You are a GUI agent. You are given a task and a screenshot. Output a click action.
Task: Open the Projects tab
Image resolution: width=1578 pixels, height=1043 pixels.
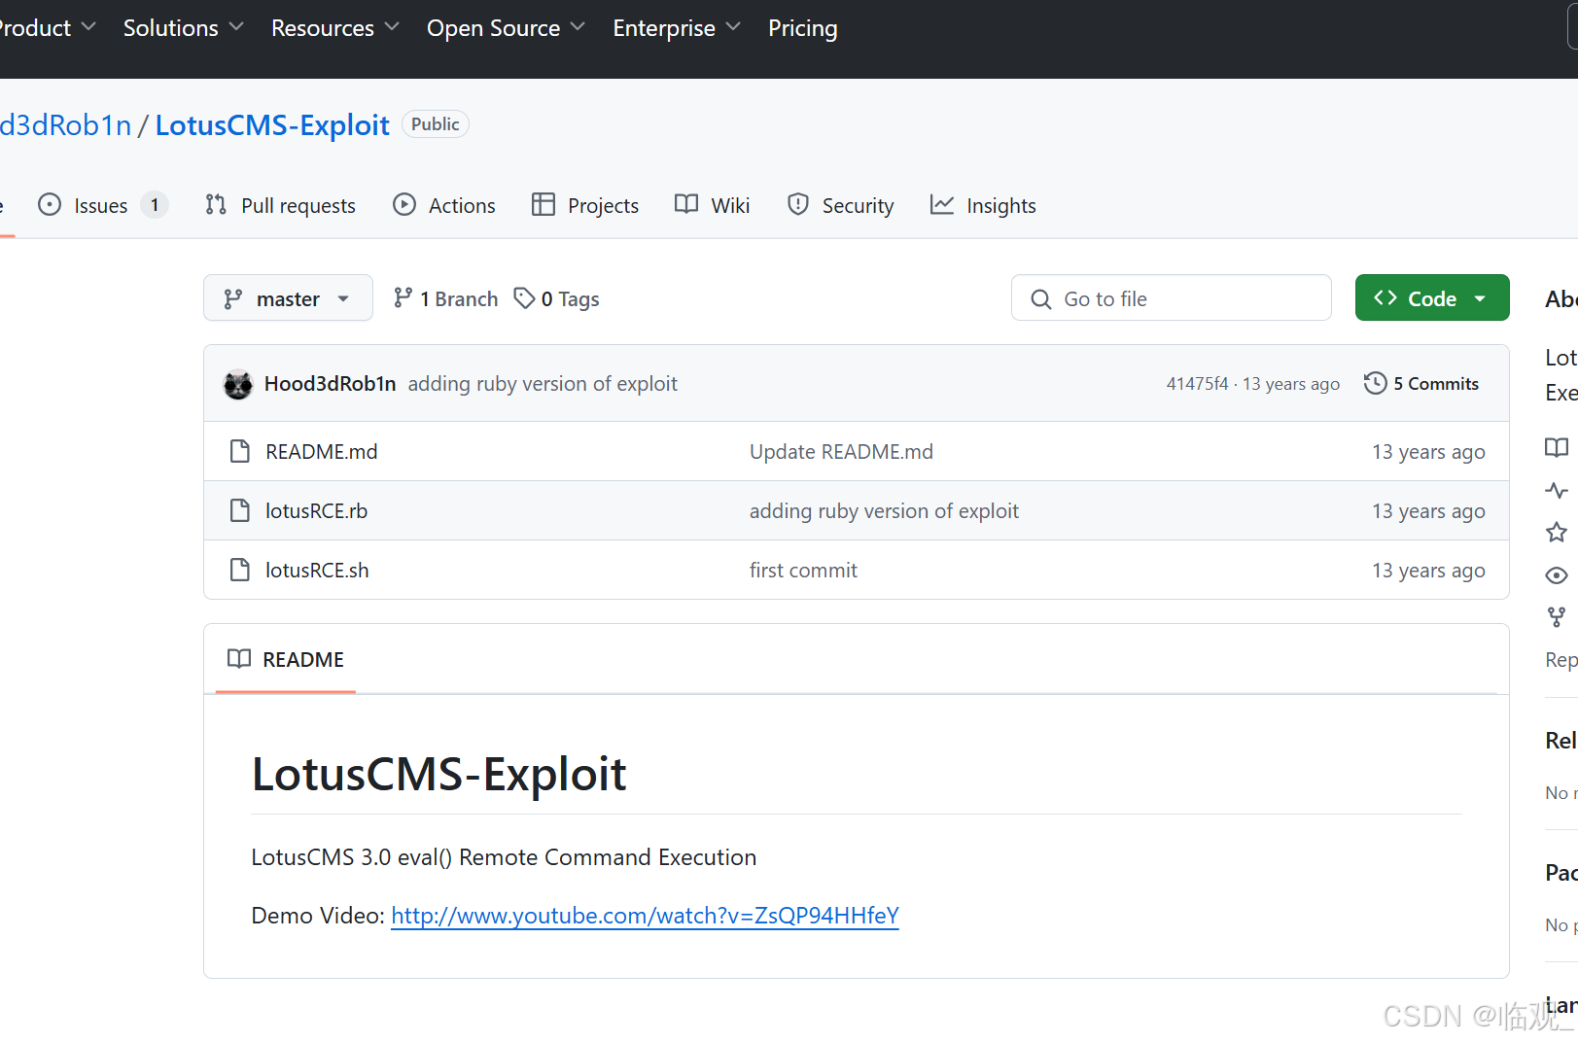coord(585,205)
